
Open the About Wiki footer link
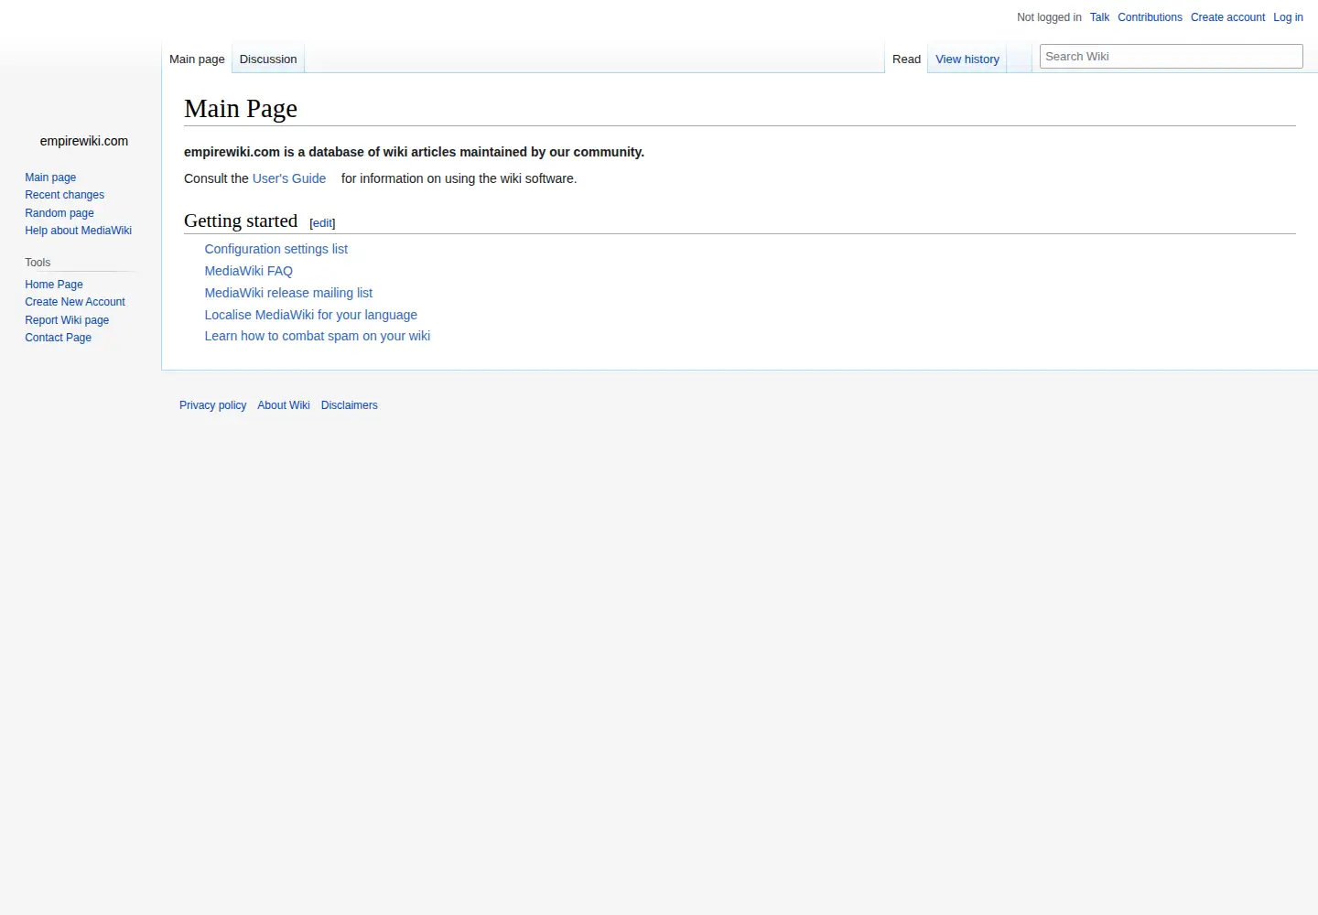(284, 405)
